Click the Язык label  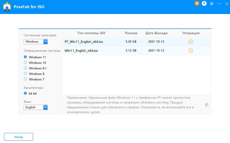coord(27,102)
